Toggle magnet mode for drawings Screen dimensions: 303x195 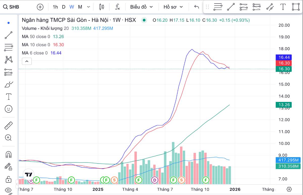point(9,154)
